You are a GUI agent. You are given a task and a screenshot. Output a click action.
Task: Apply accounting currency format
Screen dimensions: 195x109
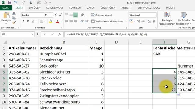pyautogui.click(x=131, y=21)
